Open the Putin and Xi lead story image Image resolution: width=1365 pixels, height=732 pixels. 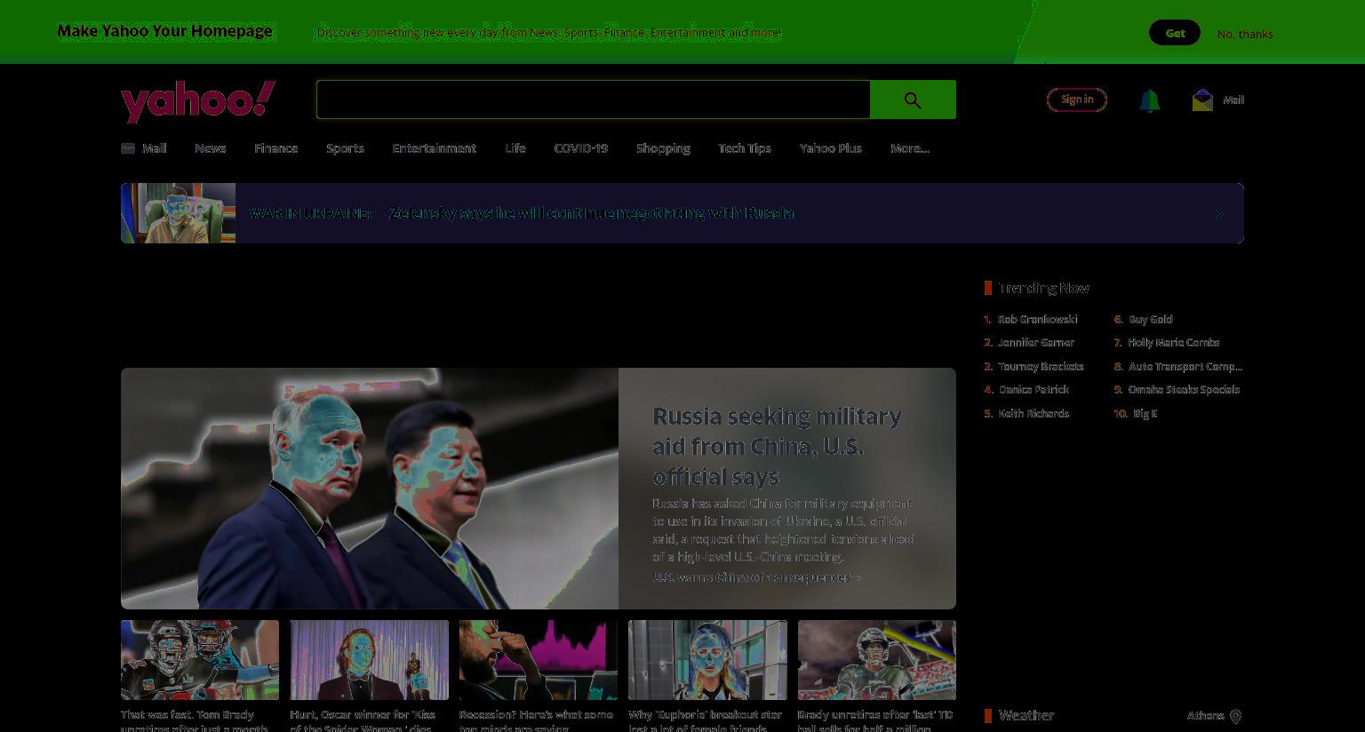click(x=370, y=489)
